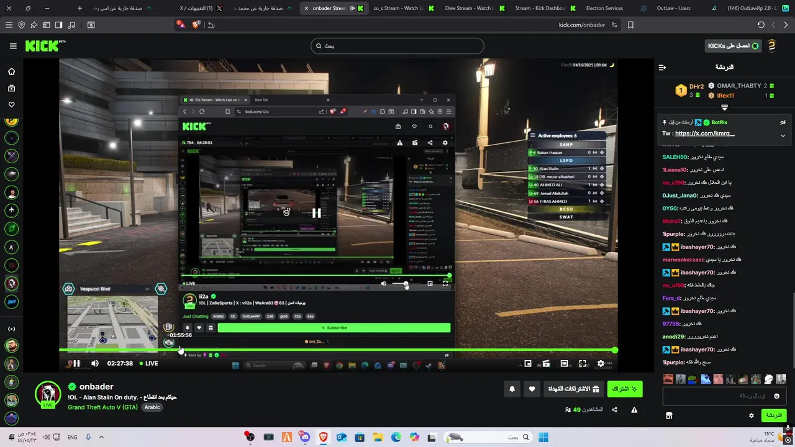Open chat settings gear

point(751,415)
